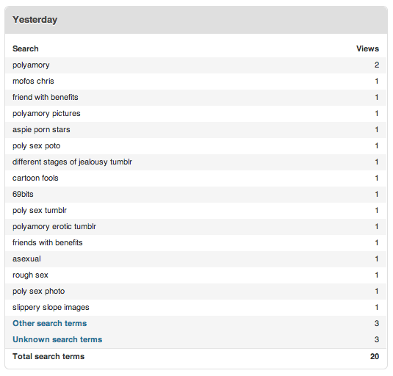This screenshot has height=376, width=393.
Task: Select the asexual search term row
Action: click(x=195, y=259)
